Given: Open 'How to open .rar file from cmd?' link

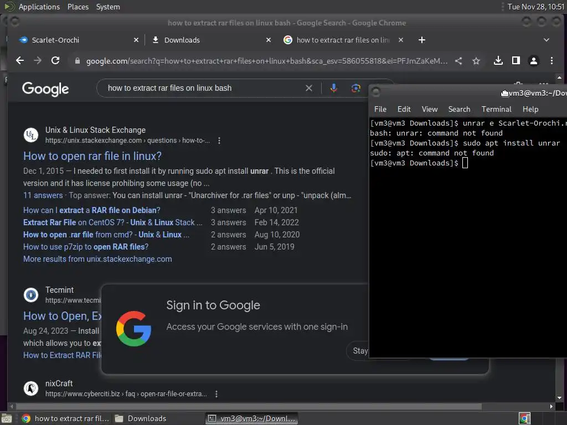Looking at the screenshot, I should tap(106, 235).
